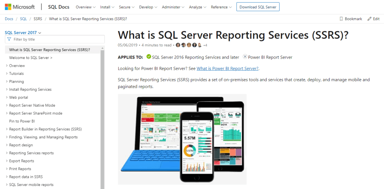The image size is (384, 189).
Task: Click the Download SQL Server button
Action: pyautogui.click(x=258, y=7)
